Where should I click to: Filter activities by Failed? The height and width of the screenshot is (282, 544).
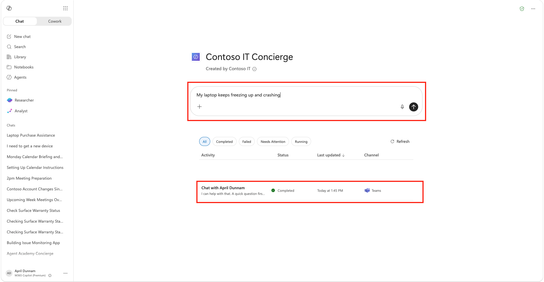[x=247, y=142]
